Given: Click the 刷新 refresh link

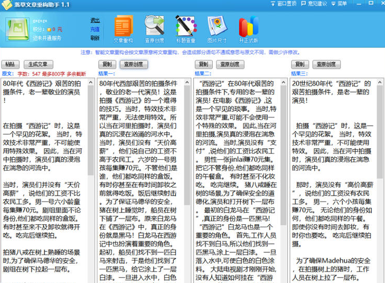Looking at the screenshot, I should click(95, 38).
